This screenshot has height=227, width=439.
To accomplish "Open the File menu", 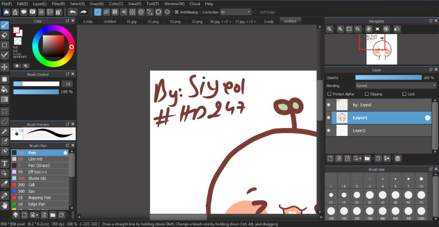I will pyautogui.click(x=7, y=3).
